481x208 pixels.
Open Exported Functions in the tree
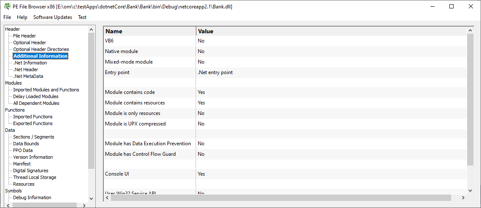pyautogui.click(x=33, y=123)
